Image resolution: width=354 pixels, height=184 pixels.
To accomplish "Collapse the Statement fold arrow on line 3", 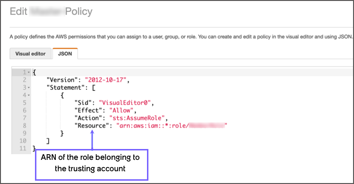I will click(29, 88).
